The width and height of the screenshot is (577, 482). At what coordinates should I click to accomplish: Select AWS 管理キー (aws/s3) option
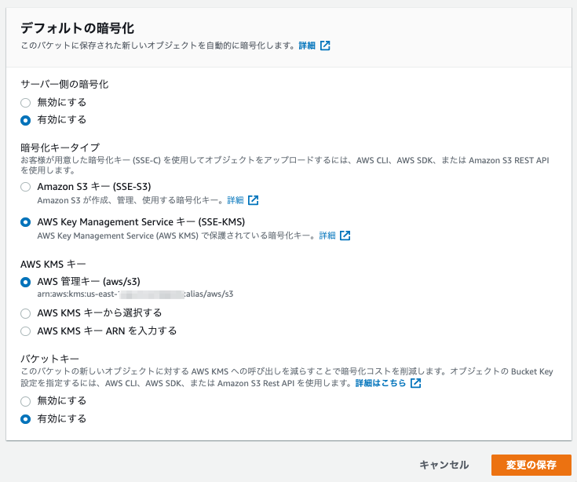click(25, 282)
